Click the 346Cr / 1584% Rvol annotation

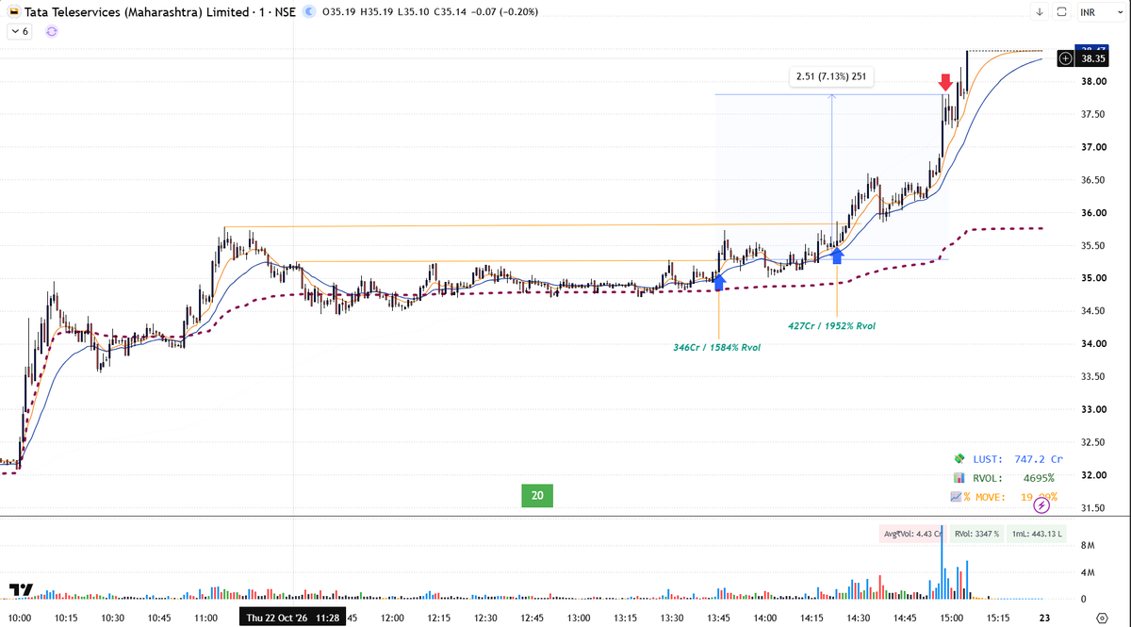pyautogui.click(x=716, y=347)
